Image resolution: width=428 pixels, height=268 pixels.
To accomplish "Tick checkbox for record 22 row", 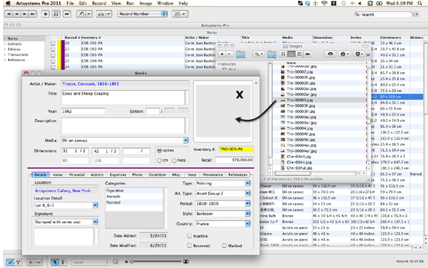I will (53, 55).
